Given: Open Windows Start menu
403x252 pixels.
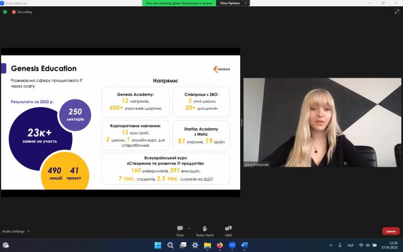Looking at the screenshot, I should coord(158,245).
